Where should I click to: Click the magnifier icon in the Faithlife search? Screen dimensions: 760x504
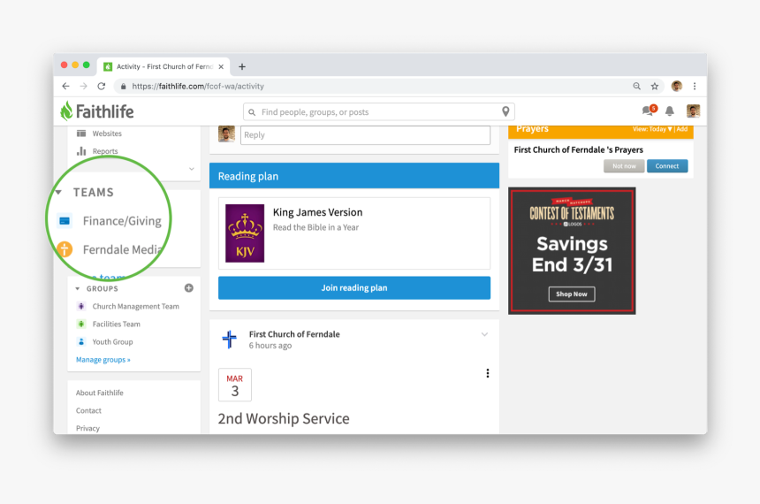point(252,112)
